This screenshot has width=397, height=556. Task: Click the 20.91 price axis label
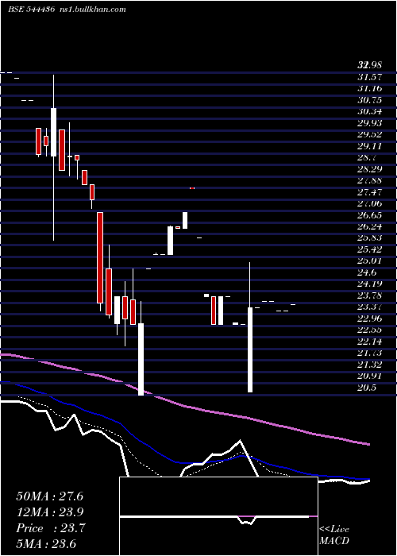(369, 376)
